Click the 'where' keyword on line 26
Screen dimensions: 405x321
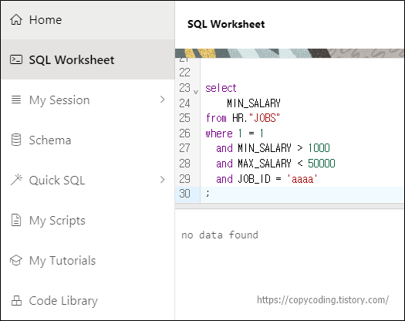click(219, 133)
